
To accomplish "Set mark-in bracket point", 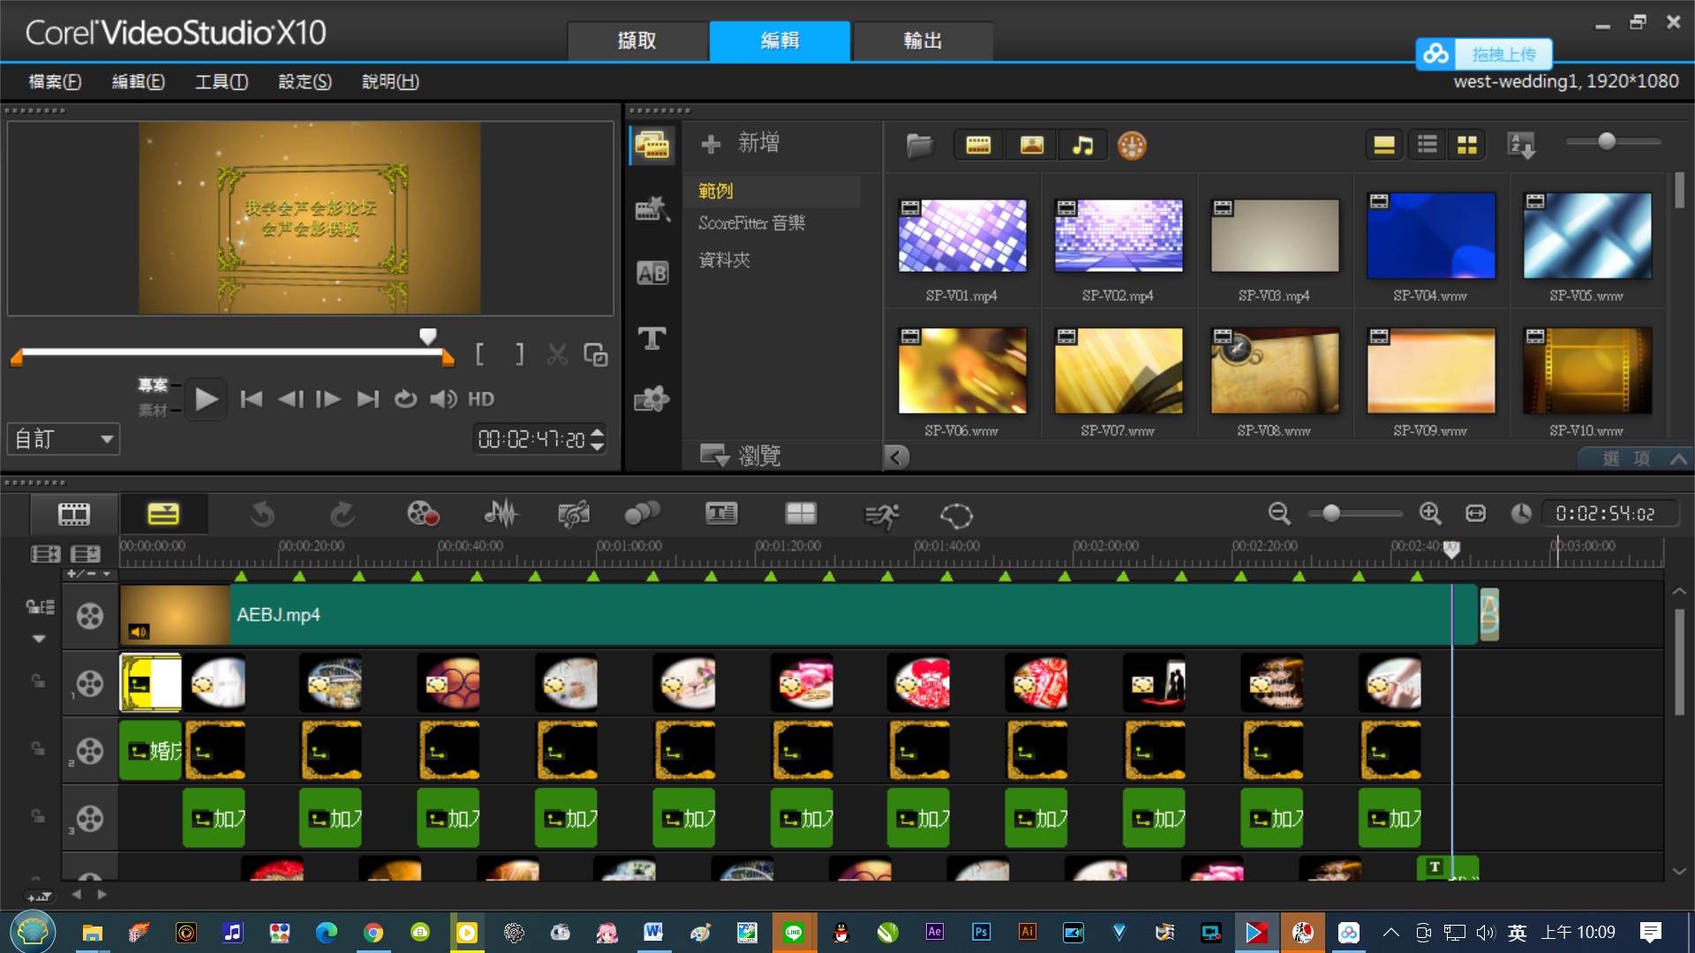I will tap(479, 355).
